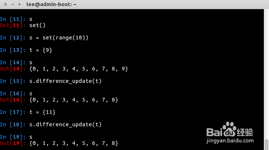Click the vertical scrollbar thumb

[266, 145]
